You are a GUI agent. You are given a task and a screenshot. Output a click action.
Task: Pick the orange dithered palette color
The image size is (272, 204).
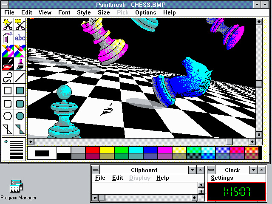pyautogui.click(x=252, y=150)
